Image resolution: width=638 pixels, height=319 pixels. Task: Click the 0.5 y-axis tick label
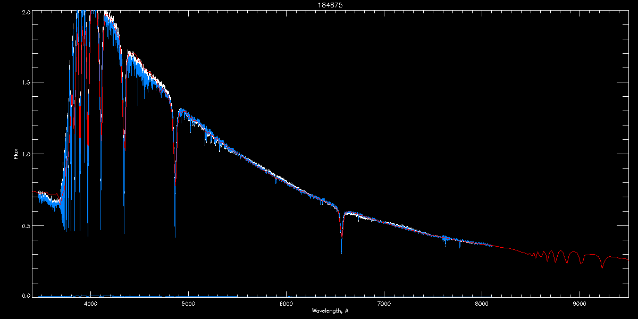pos(26,225)
